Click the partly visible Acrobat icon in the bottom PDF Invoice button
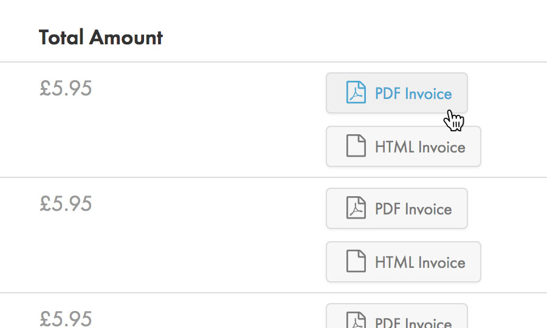 [356, 320]
